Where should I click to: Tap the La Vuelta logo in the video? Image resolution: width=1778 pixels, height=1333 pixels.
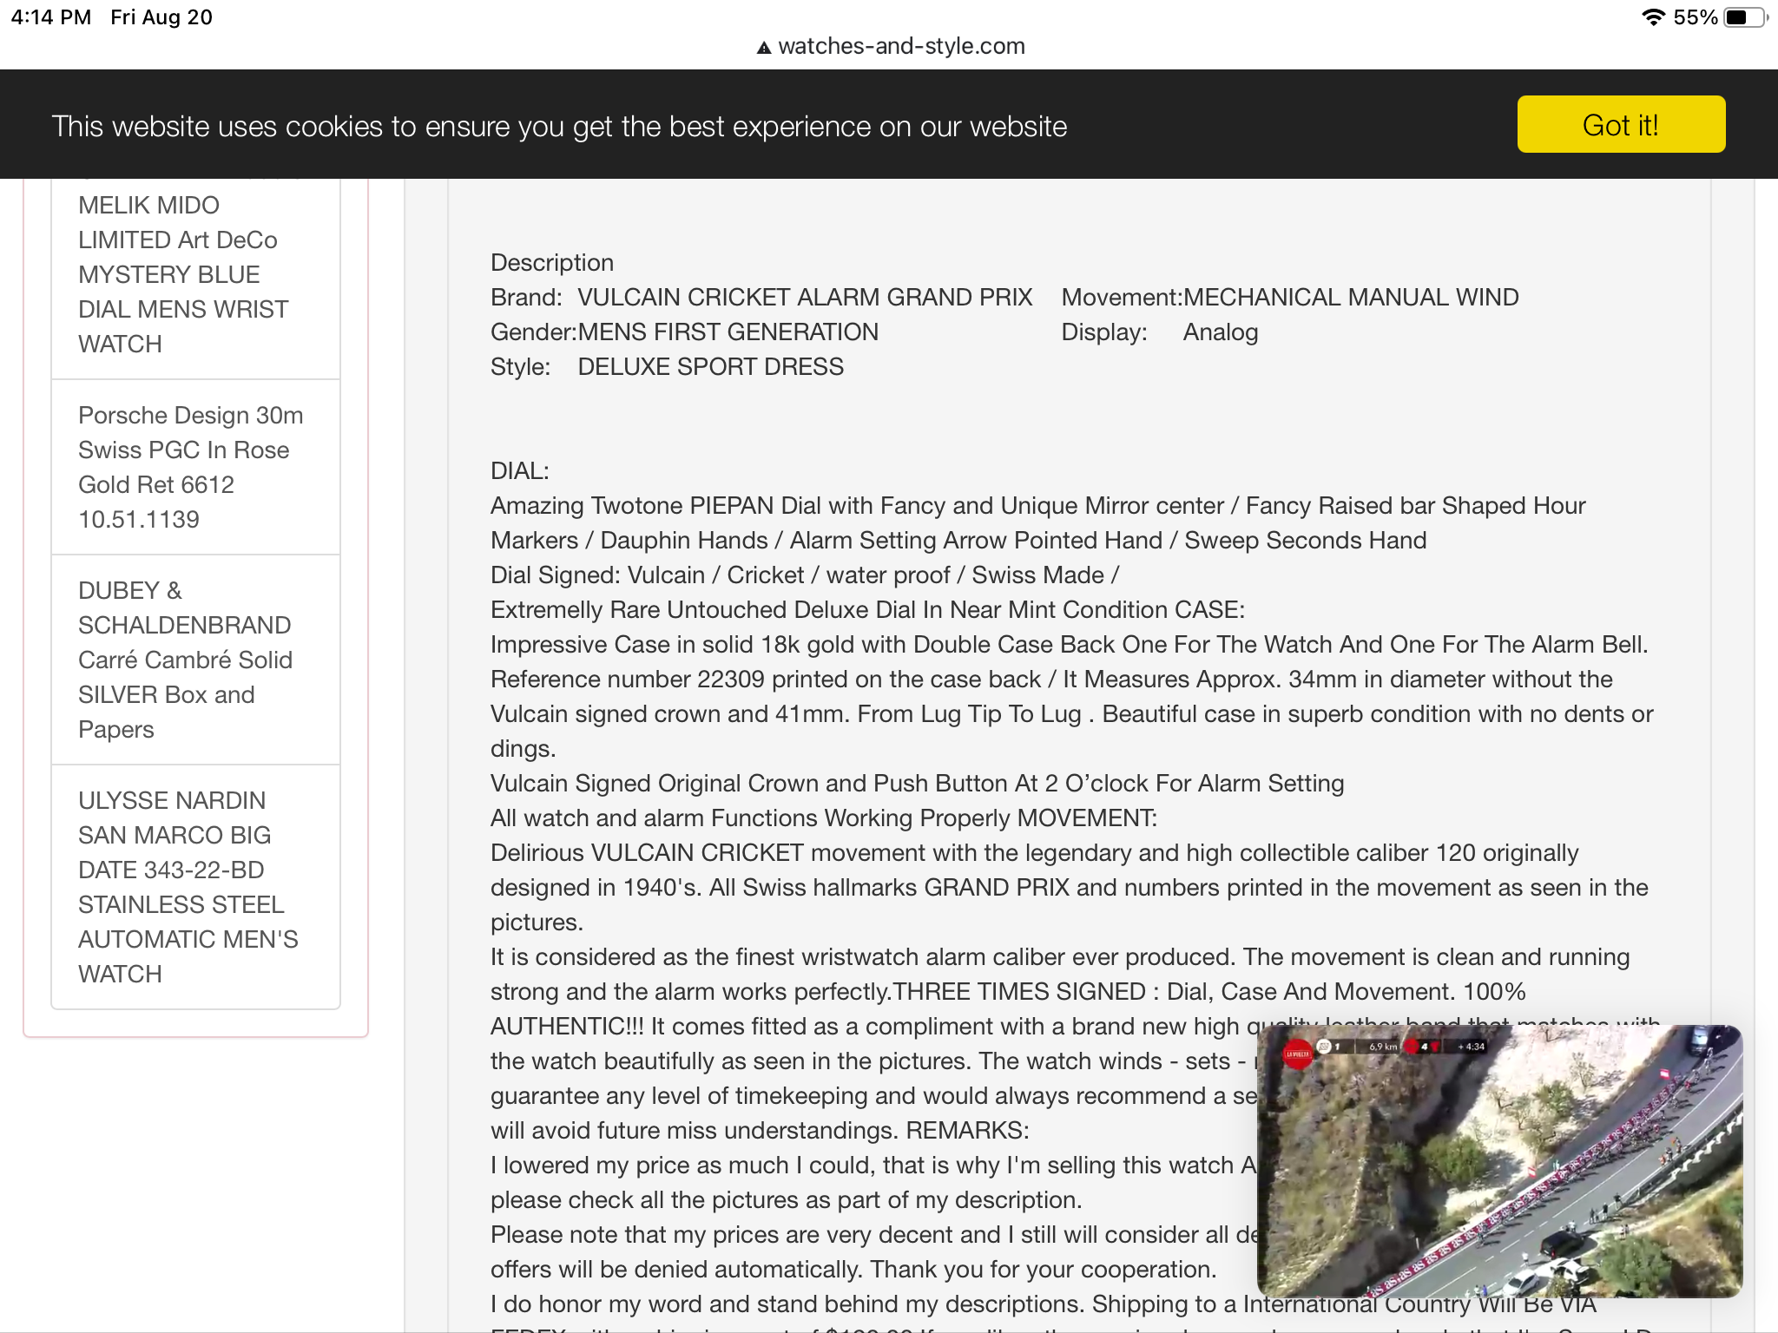click(1297, 1054)
